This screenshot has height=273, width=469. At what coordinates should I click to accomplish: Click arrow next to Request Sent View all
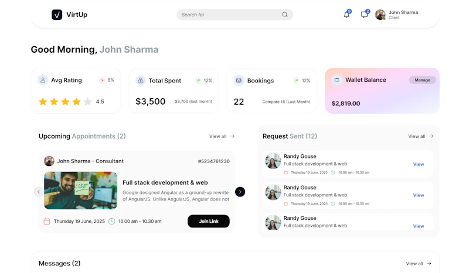pos(431,136)
